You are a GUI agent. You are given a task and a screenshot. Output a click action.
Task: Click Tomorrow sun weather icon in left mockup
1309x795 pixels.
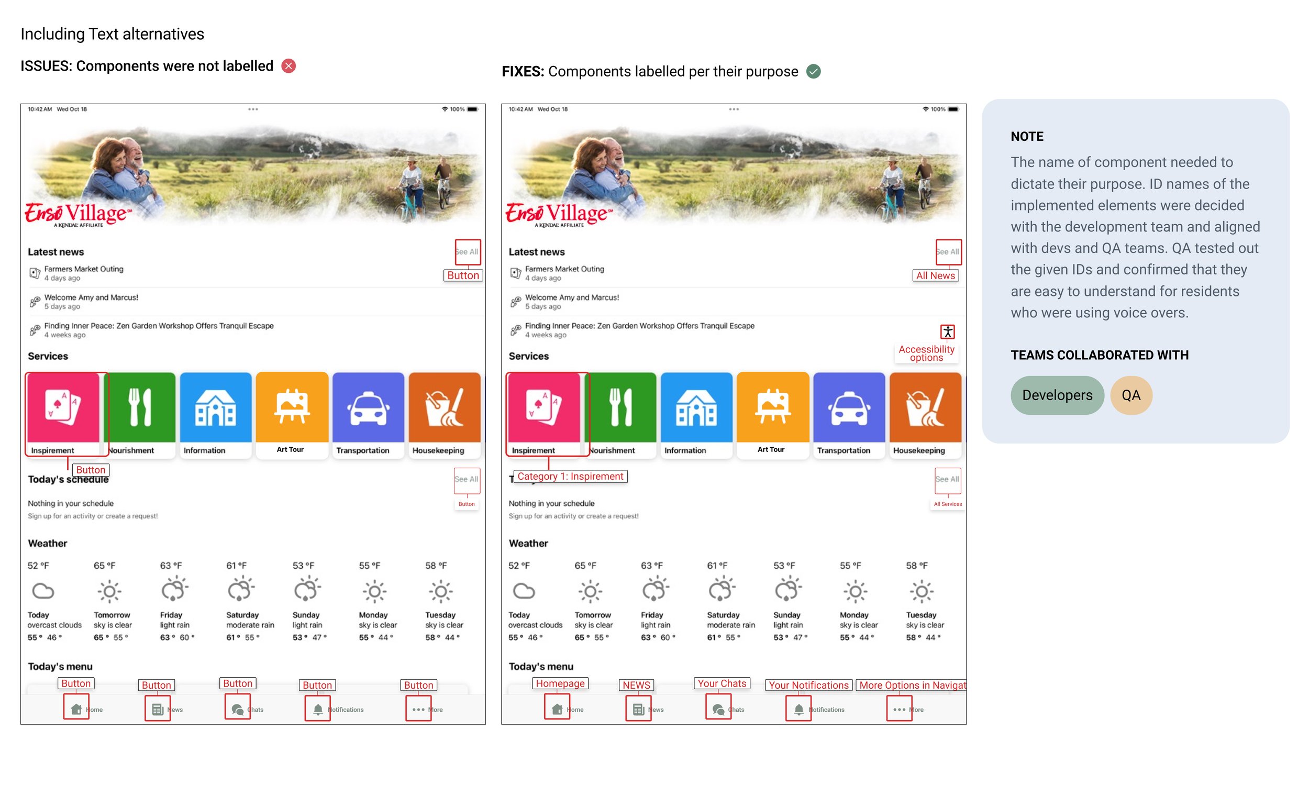point(109,591)
